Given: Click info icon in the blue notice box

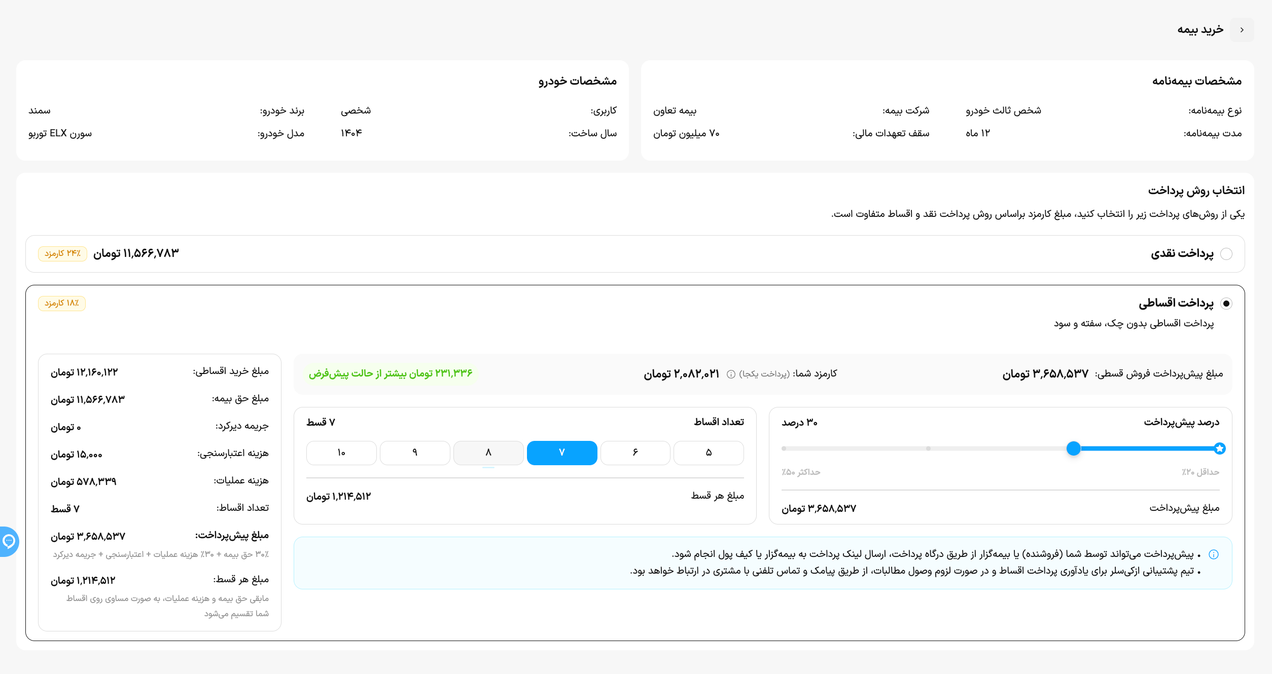Looking at the screenshot, I should 1214,554.
